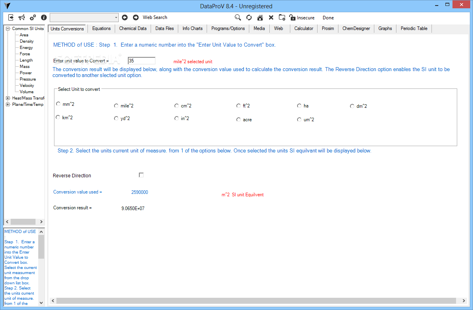Image resolution: width=473 pixels, height=310 pixels.
Task: Open the Chemical Data tab
Action: coord(133,28)
